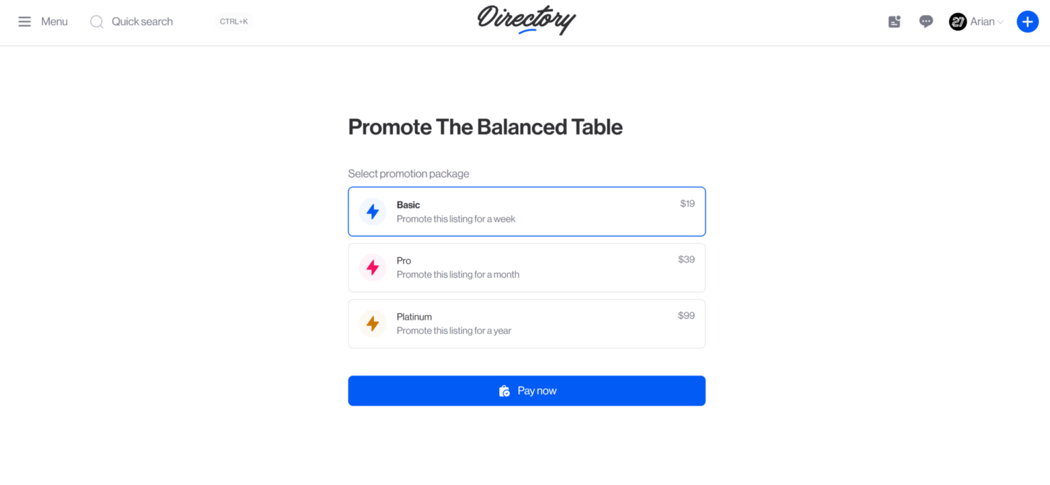The width and height of the screenshot is (1050, 485).
Task: Click the CTRL+K shortcut badge
Action: [234, 22]
